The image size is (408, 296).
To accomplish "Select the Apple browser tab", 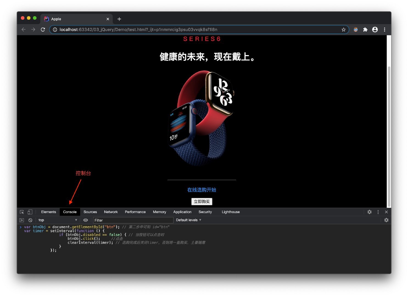I will click(77, 19).
